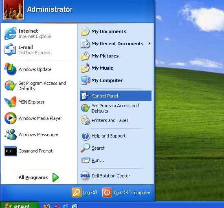
Task: Open Printers and Faxes
Action: tap(115, 120)
